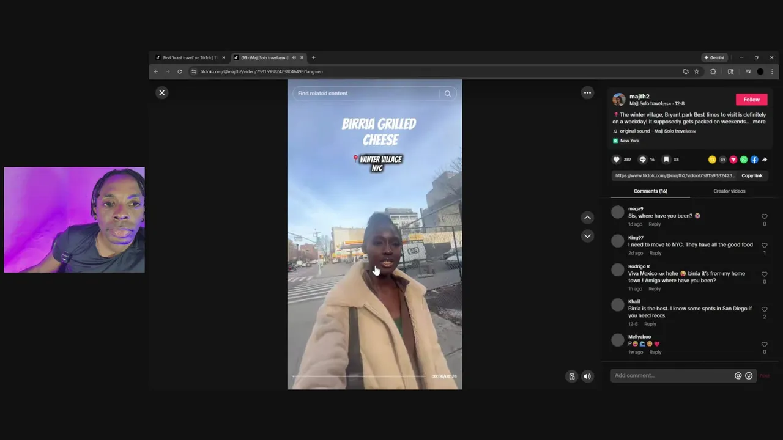Close the 'Find brazil travel' browser tab
The image size is (783, 440).
tap(223, 58)
